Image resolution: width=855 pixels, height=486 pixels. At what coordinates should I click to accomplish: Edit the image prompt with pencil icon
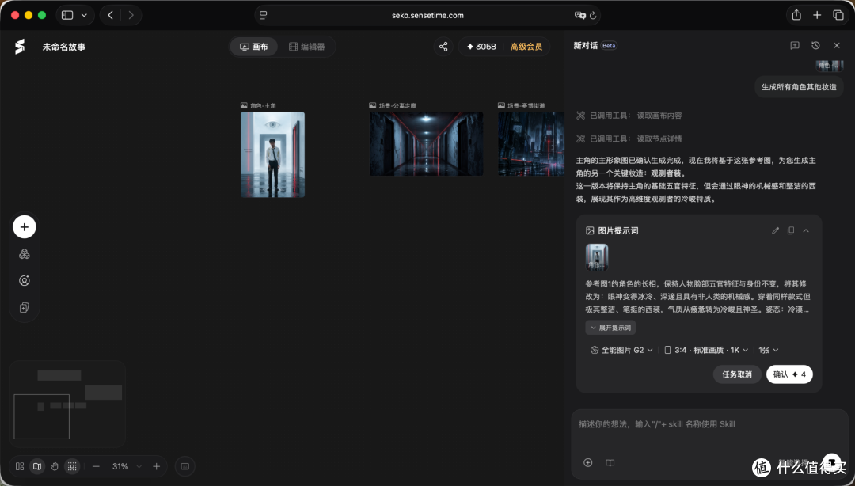coord(775,230)
